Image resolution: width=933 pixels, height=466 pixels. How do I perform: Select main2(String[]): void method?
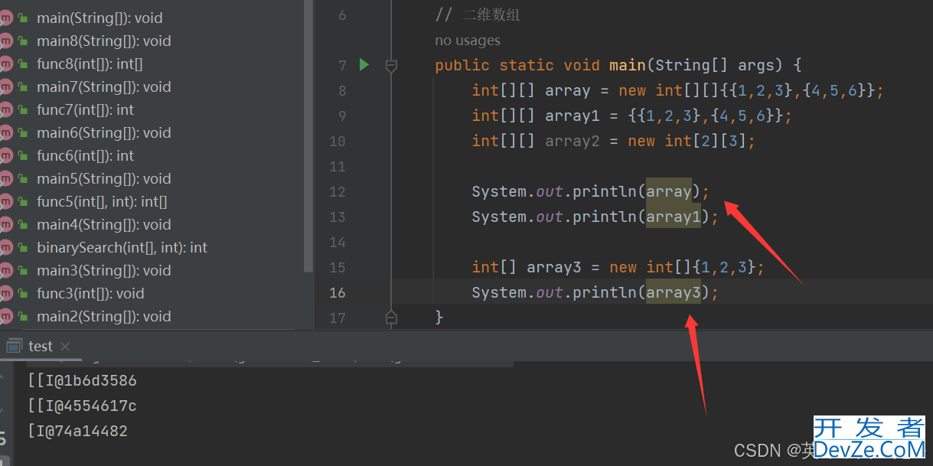[104, 316]
